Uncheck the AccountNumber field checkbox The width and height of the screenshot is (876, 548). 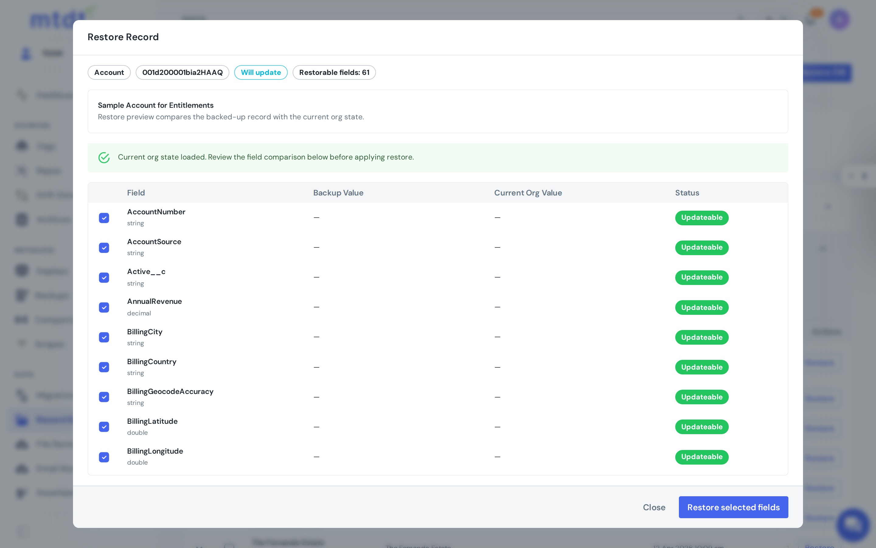point(104,218)
